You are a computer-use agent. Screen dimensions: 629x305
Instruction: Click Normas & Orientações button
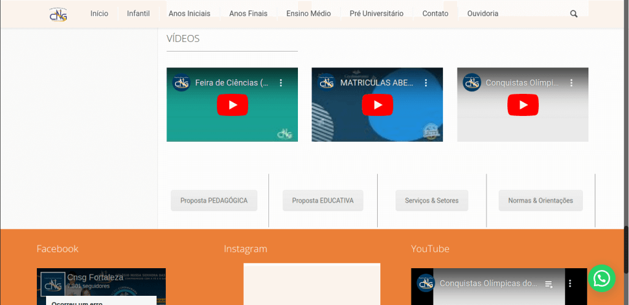pos(541,201)
